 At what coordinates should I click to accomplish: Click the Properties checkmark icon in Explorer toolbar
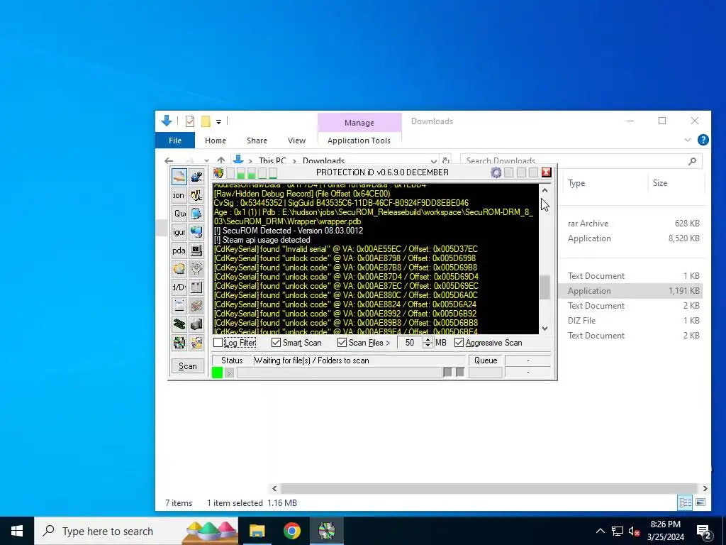pyautogui.click(x=190, y=121)
